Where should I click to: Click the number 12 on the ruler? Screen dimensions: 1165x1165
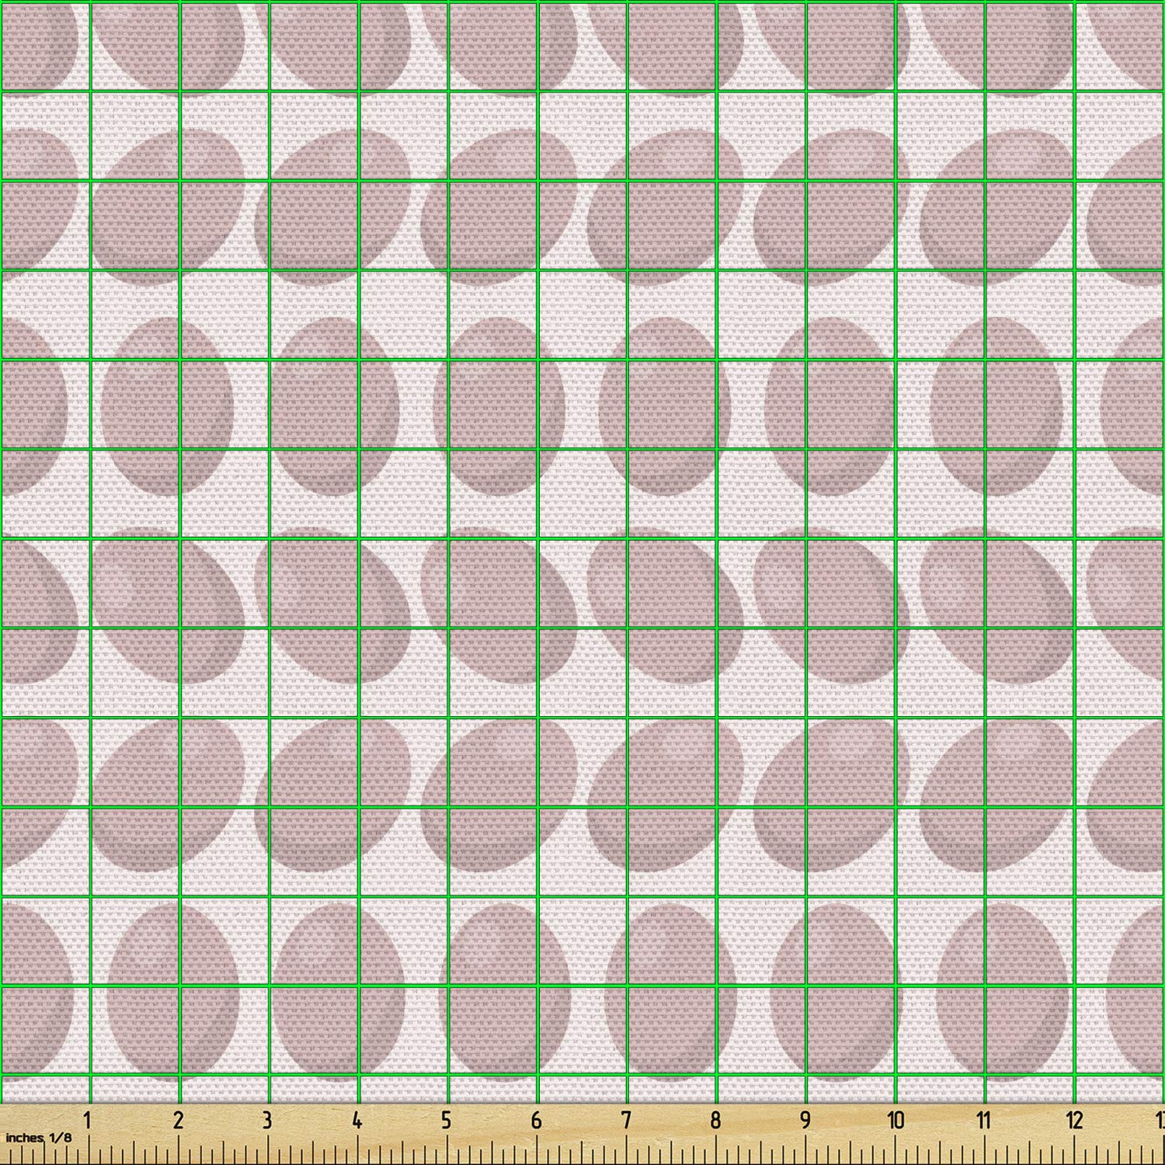pos(1074,1121)
